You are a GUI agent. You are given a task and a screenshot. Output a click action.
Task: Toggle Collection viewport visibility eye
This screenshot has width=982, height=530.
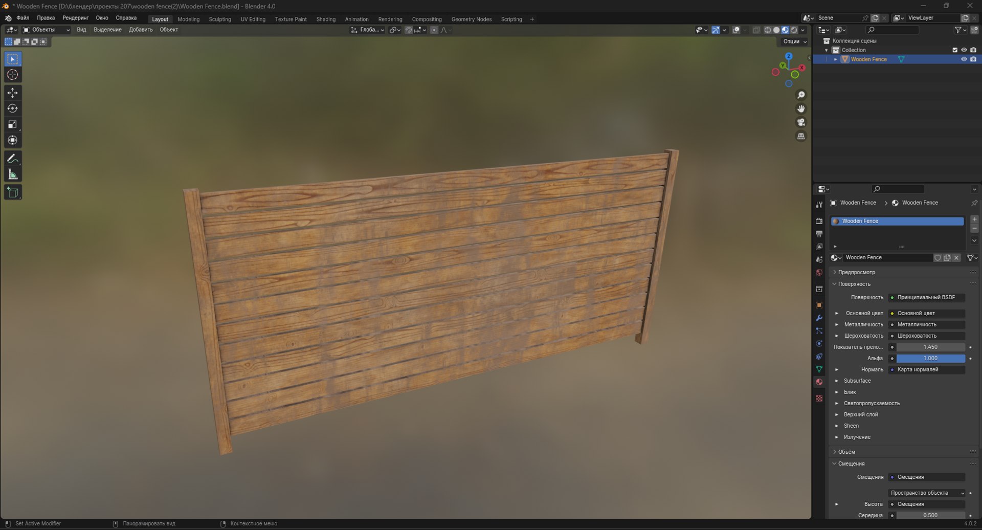pyautogui.click(x=964, y=50)
